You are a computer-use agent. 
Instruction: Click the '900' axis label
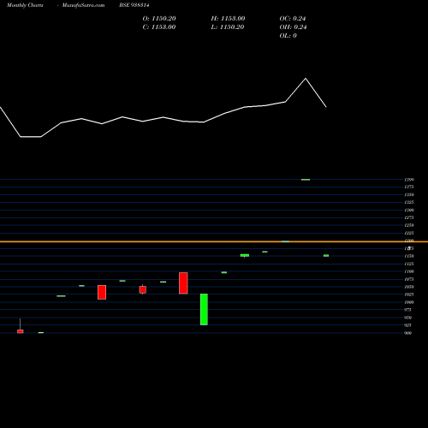point(408,333)
